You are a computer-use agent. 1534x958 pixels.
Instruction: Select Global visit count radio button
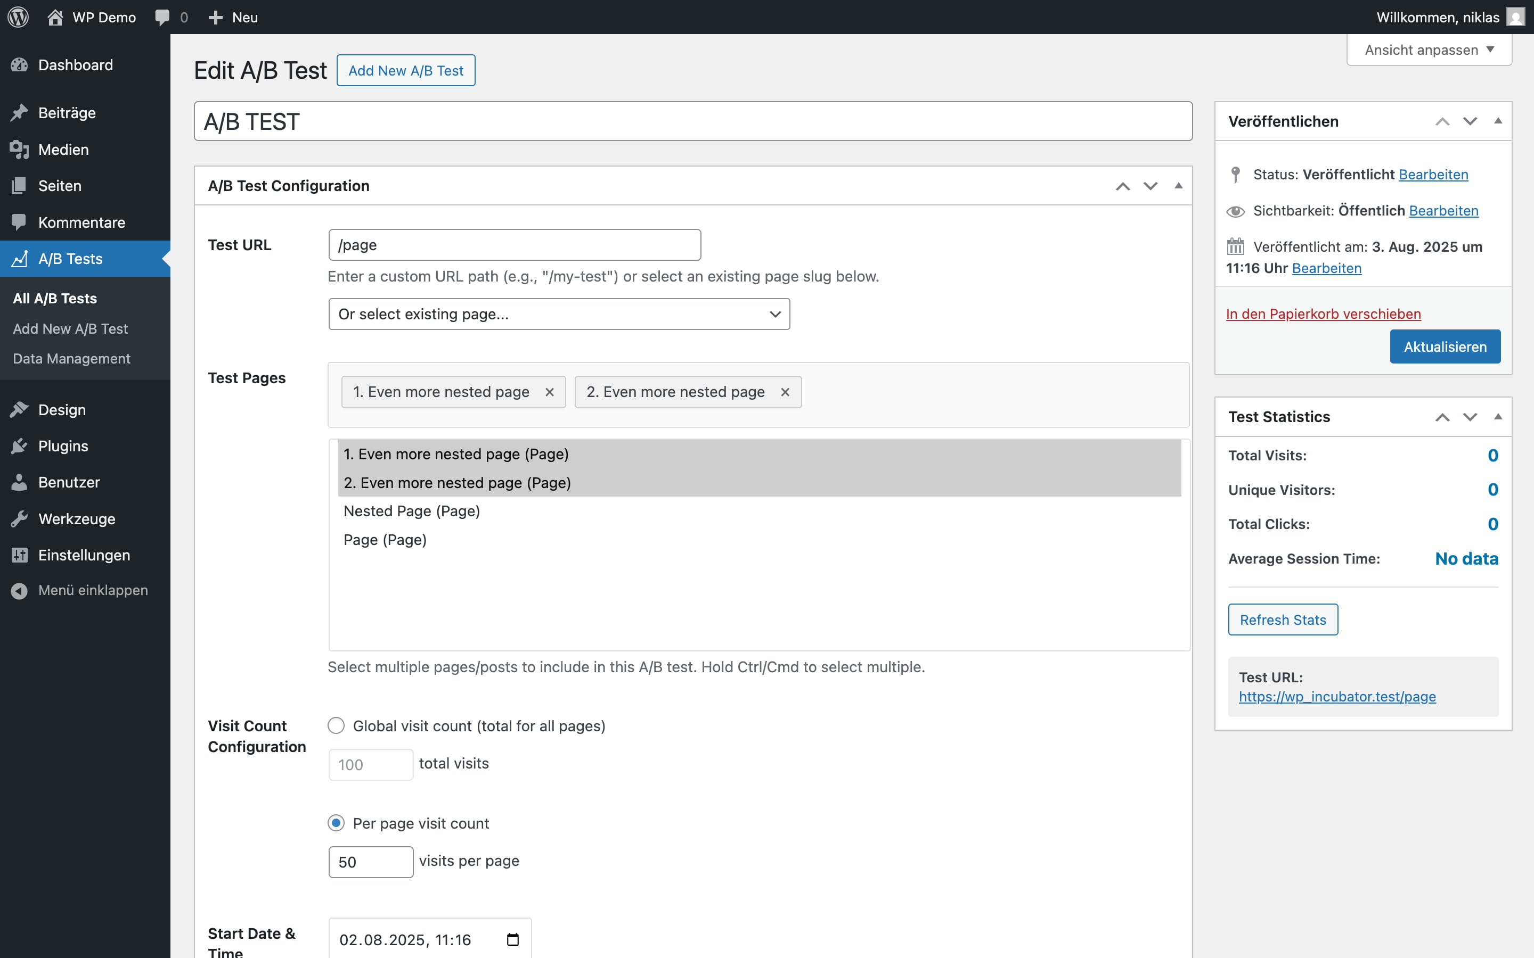coord(336,725)
